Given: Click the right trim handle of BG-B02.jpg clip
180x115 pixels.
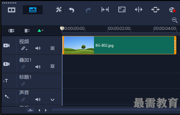Looking at the screenshot, I should (x=175, y=45).
